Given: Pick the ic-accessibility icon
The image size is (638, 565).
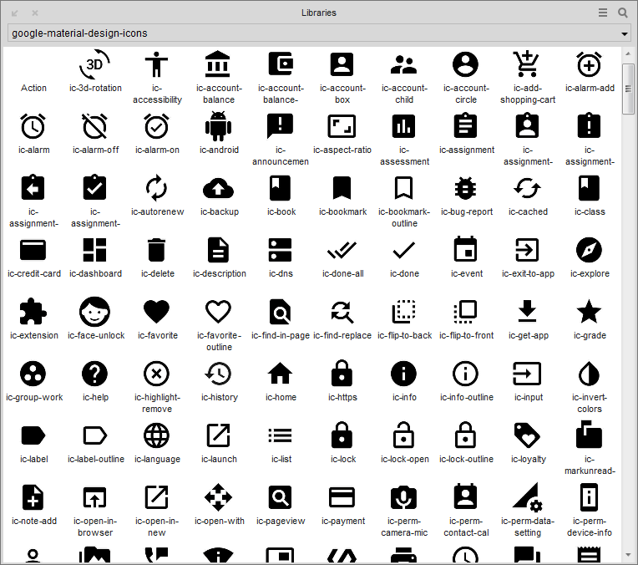Looking at the screenshot, I should coord(157,64).
